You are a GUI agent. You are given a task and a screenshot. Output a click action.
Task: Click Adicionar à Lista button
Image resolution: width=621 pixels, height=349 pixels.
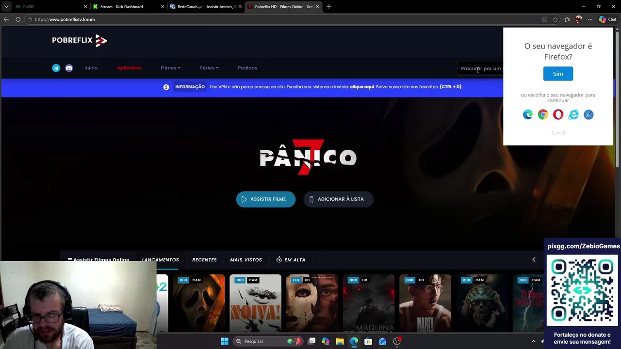click(x=338, y=199)
